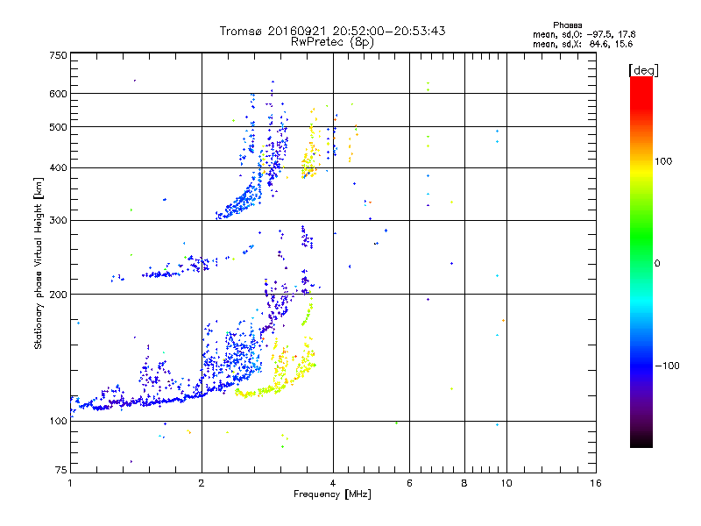Click the '1' x-axis tick label
The image size is (701, 526).
click(70, 483)
